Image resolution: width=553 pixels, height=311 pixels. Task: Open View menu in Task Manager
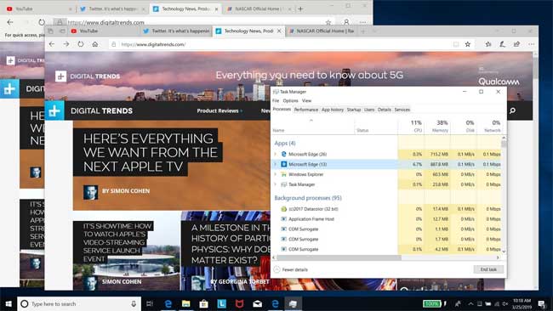[306, 101]
